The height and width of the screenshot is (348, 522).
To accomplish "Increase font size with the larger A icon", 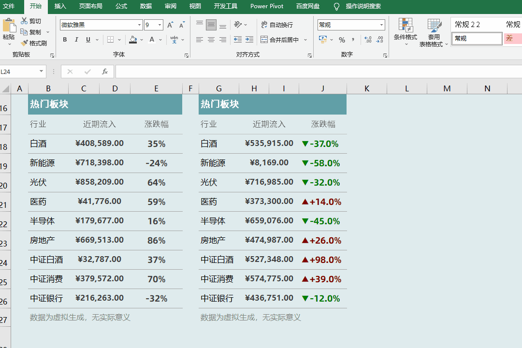I will (x=170, y=25).
